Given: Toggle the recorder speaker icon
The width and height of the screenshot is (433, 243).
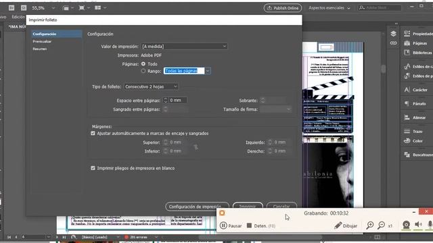Looking at the screenshot, I should click(x=418, y=225).
